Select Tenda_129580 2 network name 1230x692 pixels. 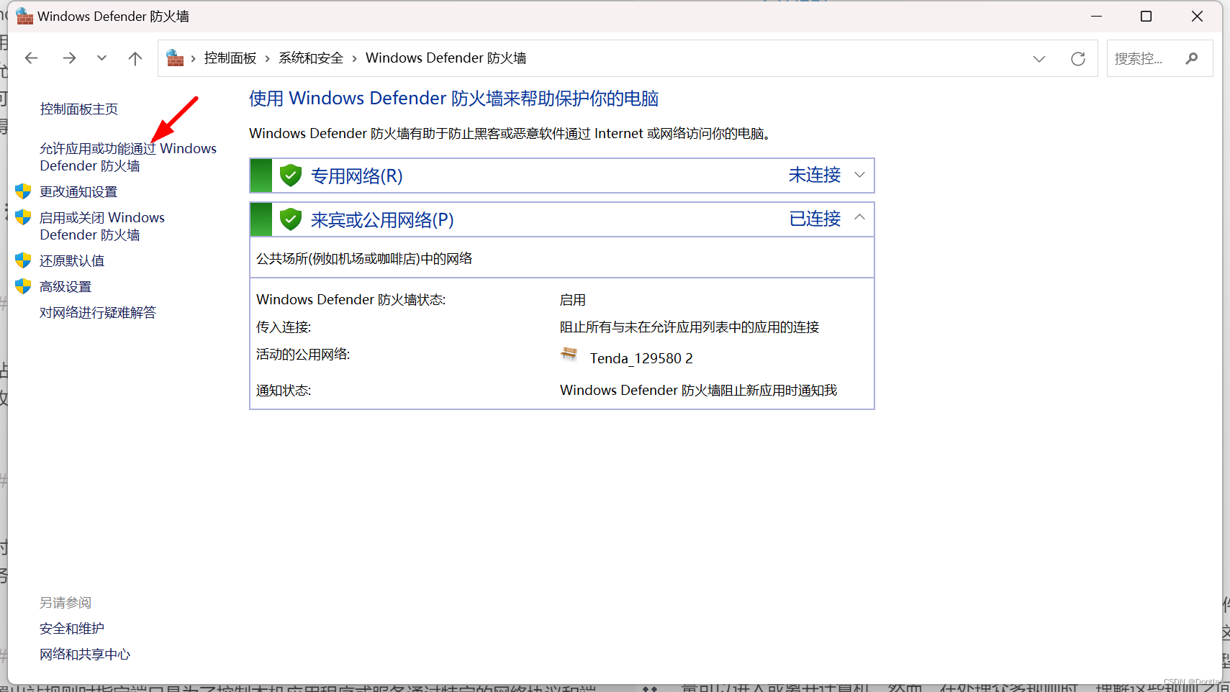click(x=641, y=358)
